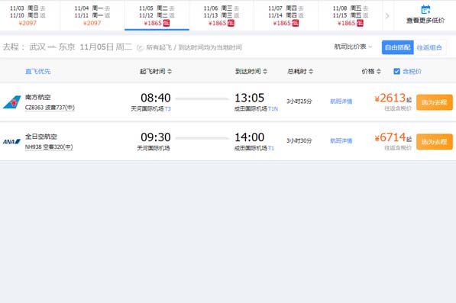456x303 pixels.
Task: Click the direct-flight-first (直飞优先) link
Action: [x=37, y=71]
